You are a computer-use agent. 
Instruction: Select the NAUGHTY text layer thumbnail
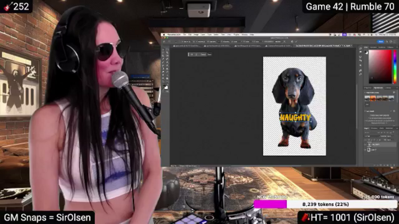pos(369,144)
